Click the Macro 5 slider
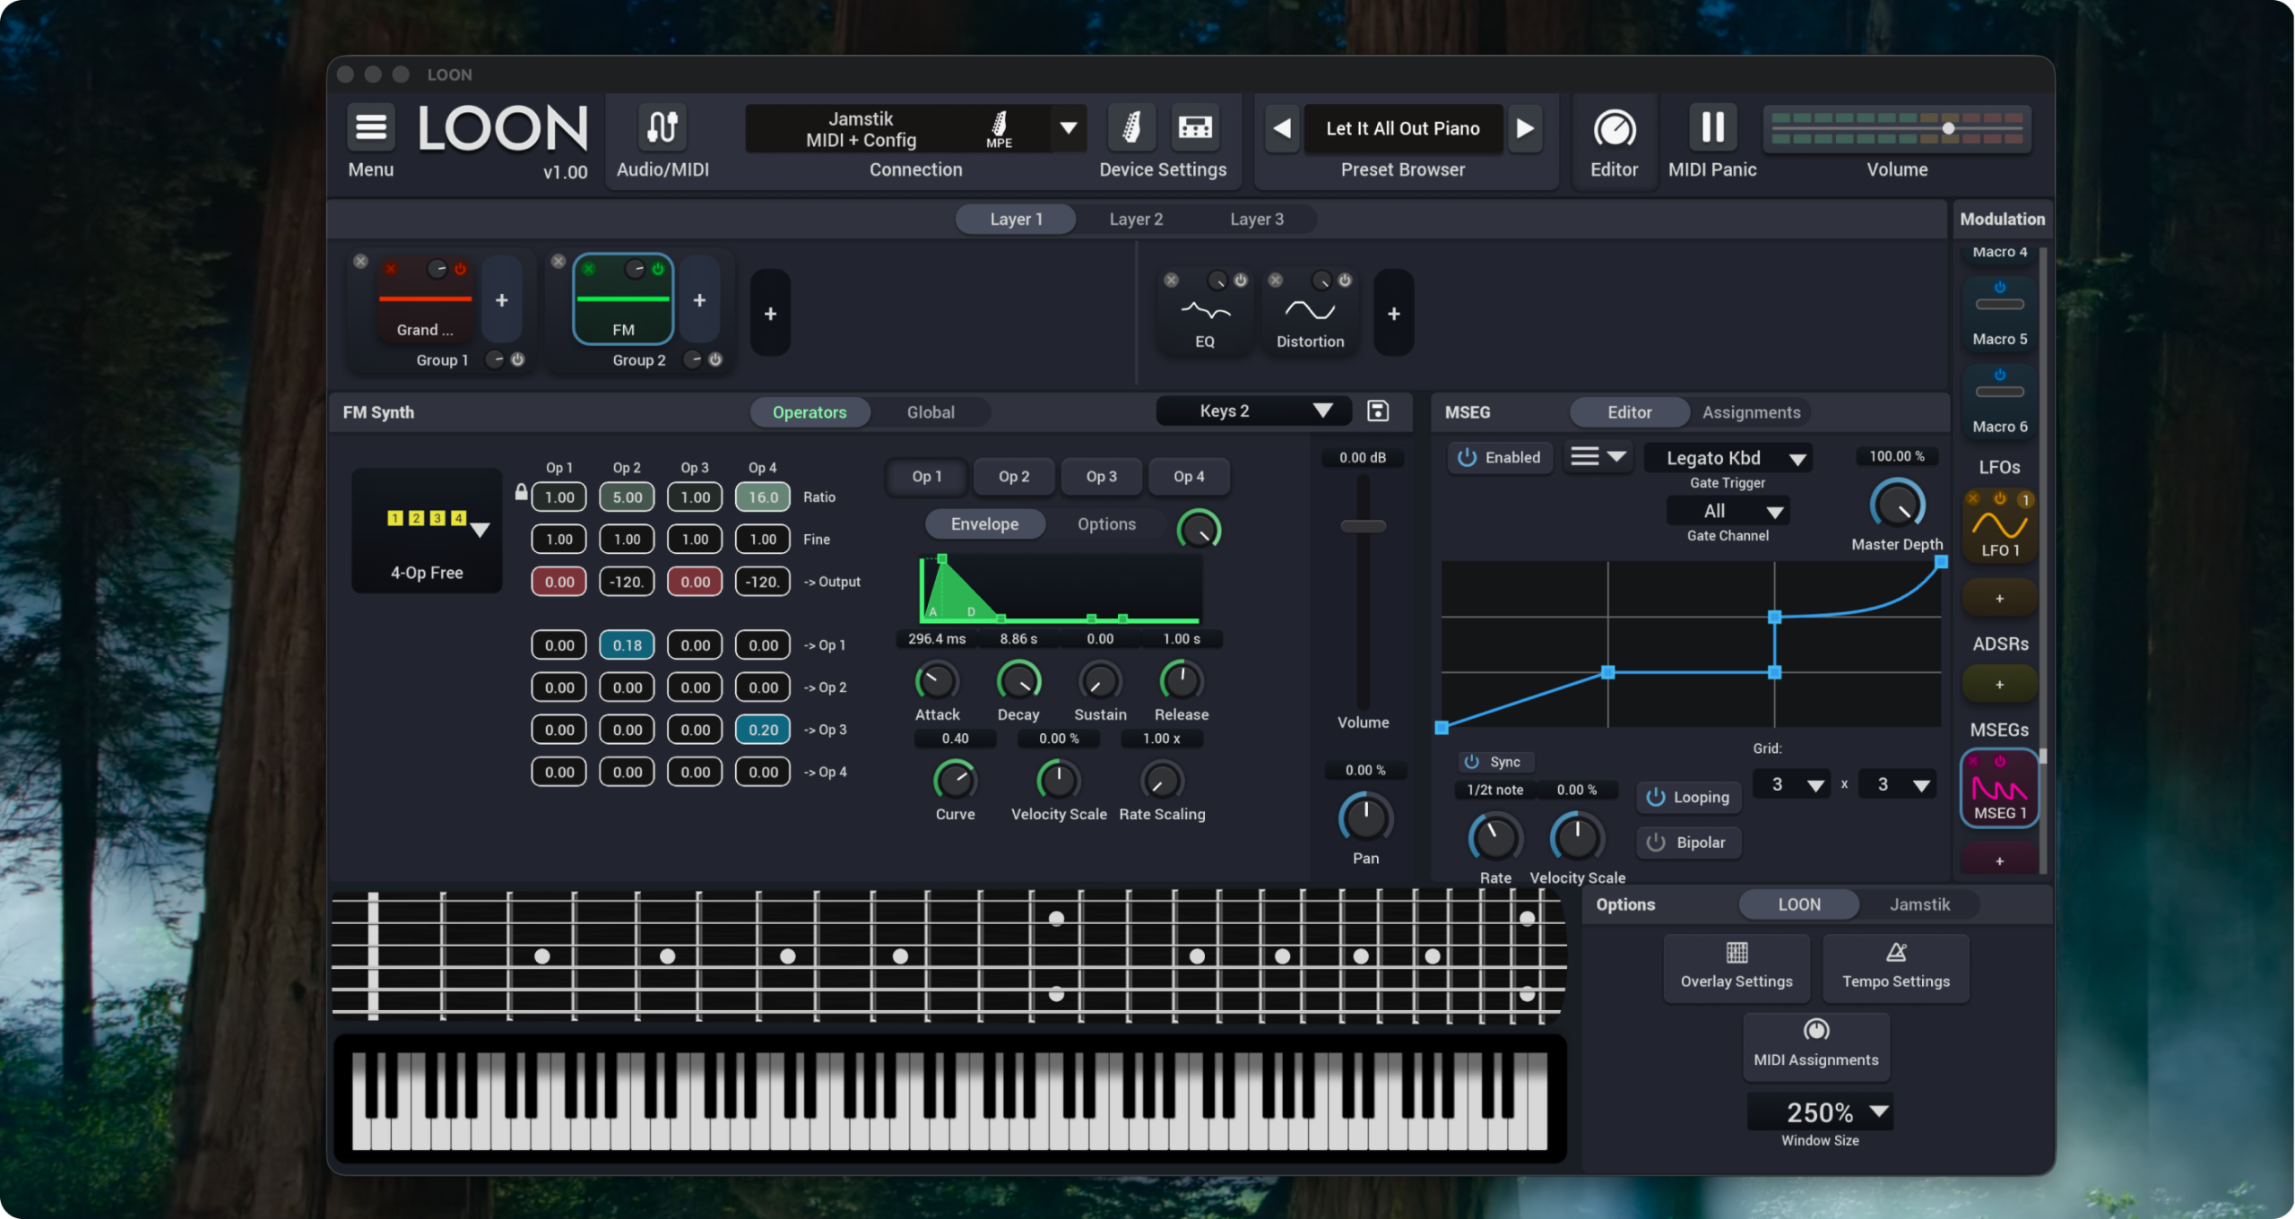The width and height of the screenshot is (2295, 1219). [x=1999, y=304]
